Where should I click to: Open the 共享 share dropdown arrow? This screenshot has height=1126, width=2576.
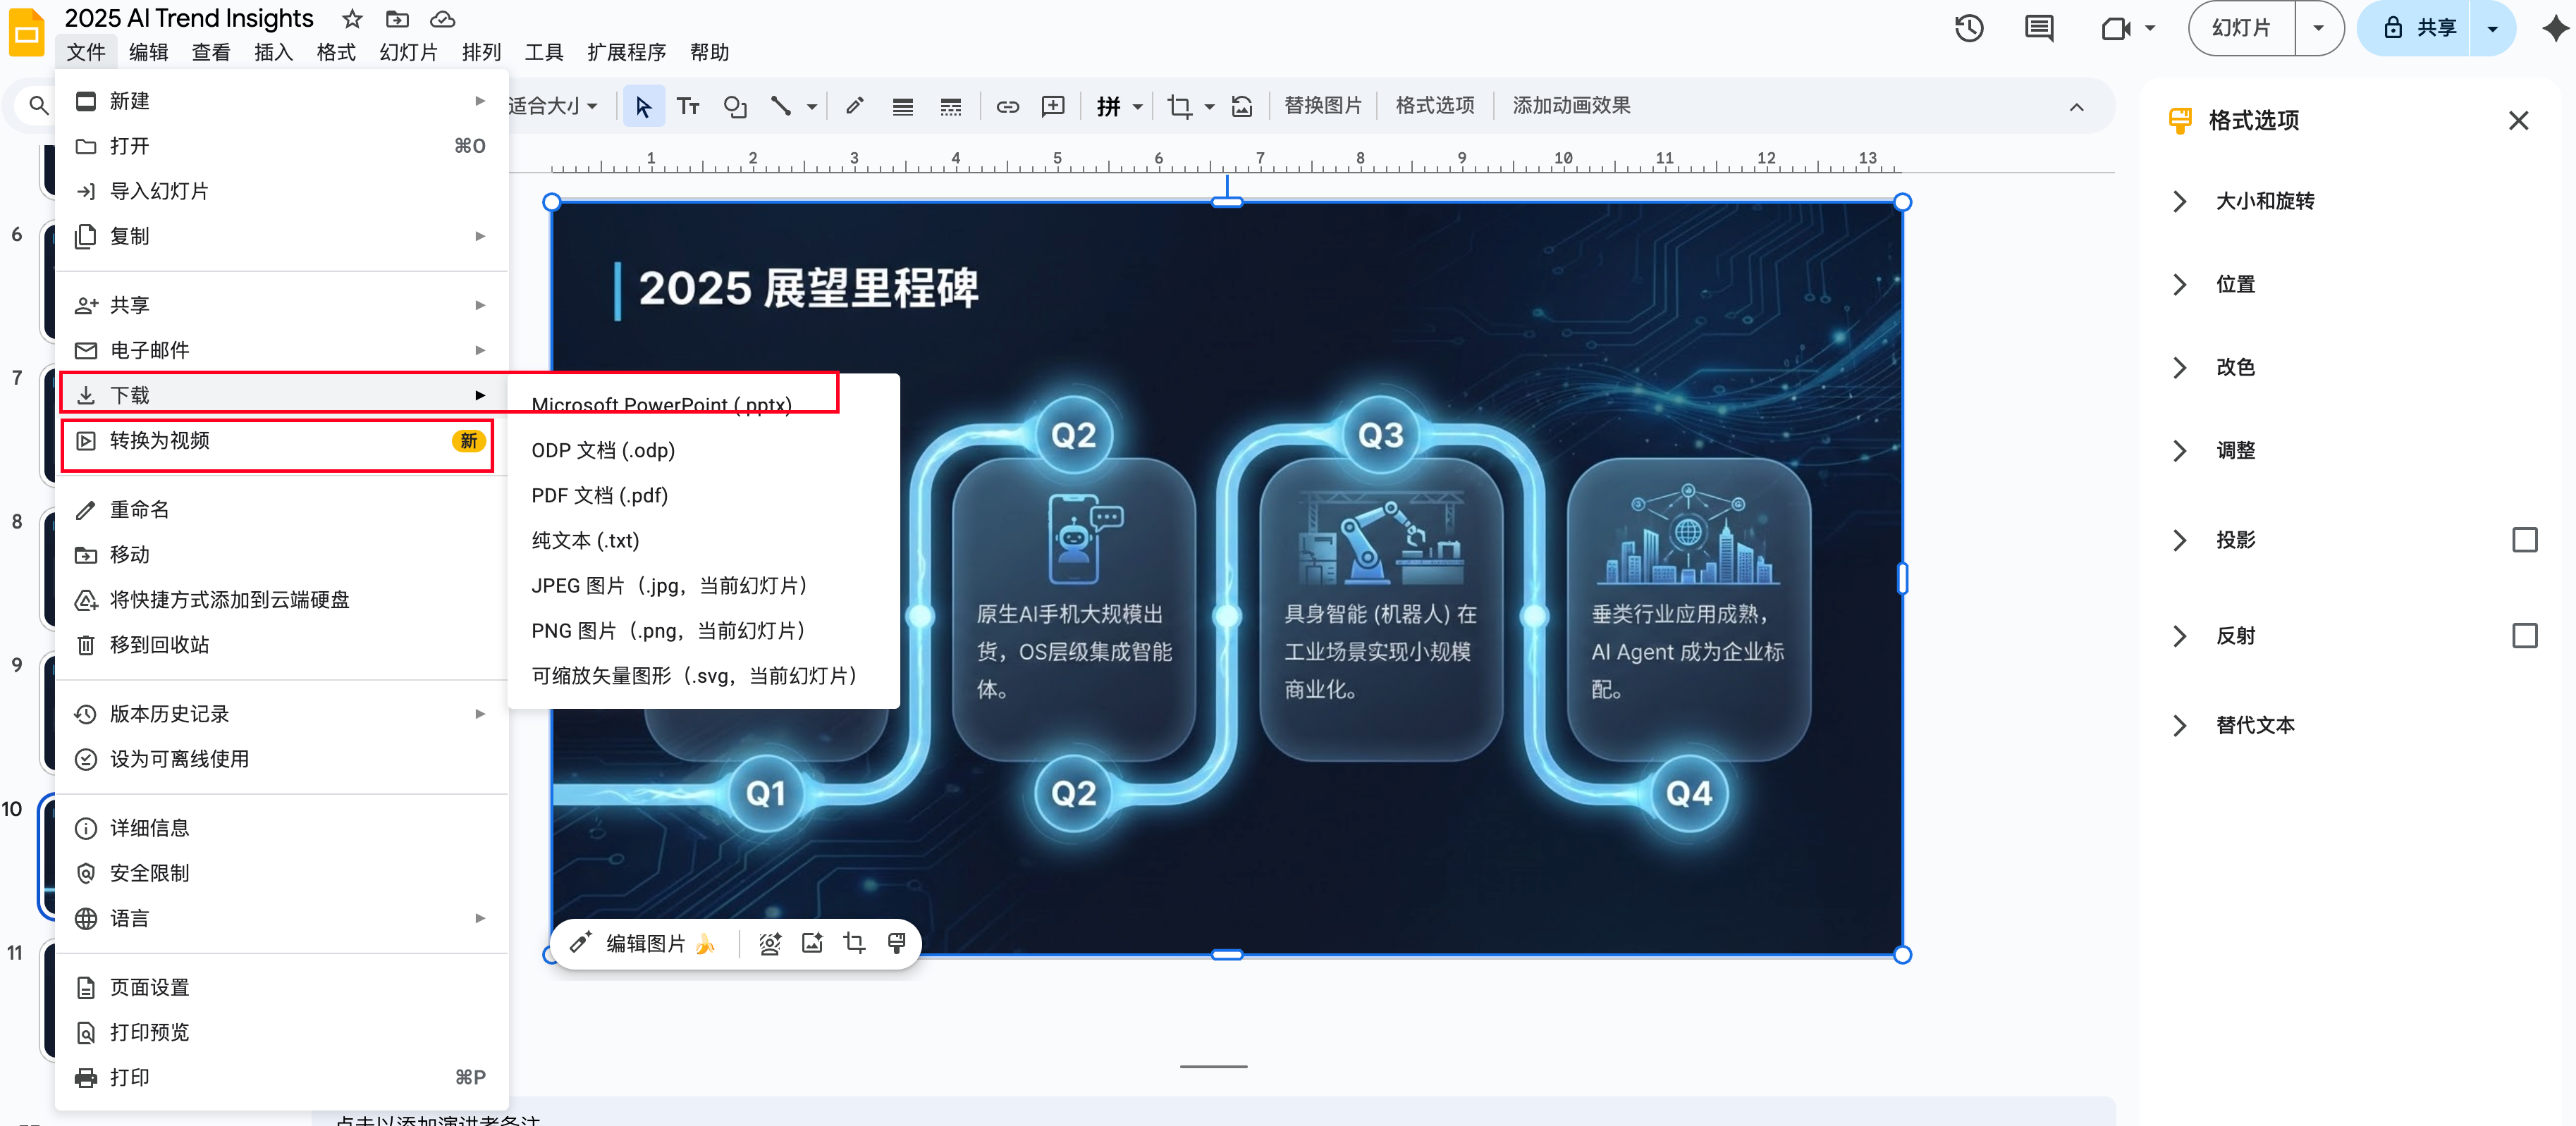click(x=2492, y=28)
